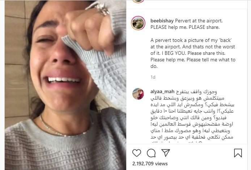Open the alyaa_mah username link

tap(162, 92)
